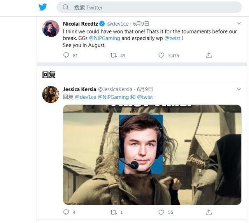The height and width of the screenshot is (223, 249).
Task: Click the search magnifier icon
Action: pyautogui.click(x=65, y=7)
